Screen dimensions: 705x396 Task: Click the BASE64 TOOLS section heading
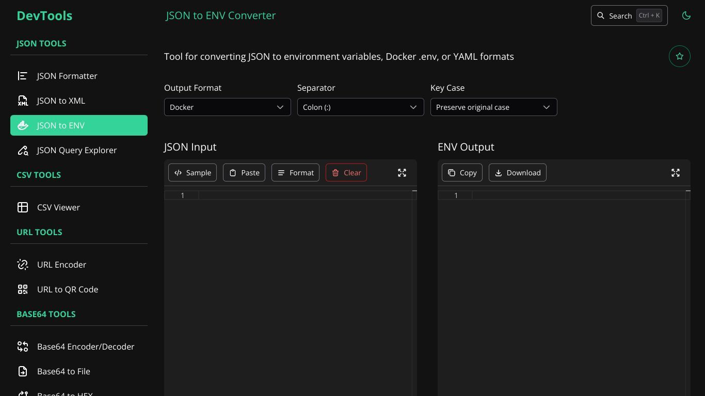(x=46, y=314)
